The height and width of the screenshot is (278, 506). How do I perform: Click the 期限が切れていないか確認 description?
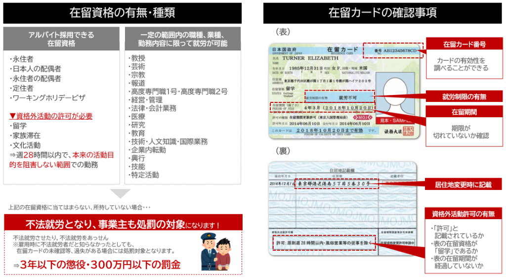point(461,132)
